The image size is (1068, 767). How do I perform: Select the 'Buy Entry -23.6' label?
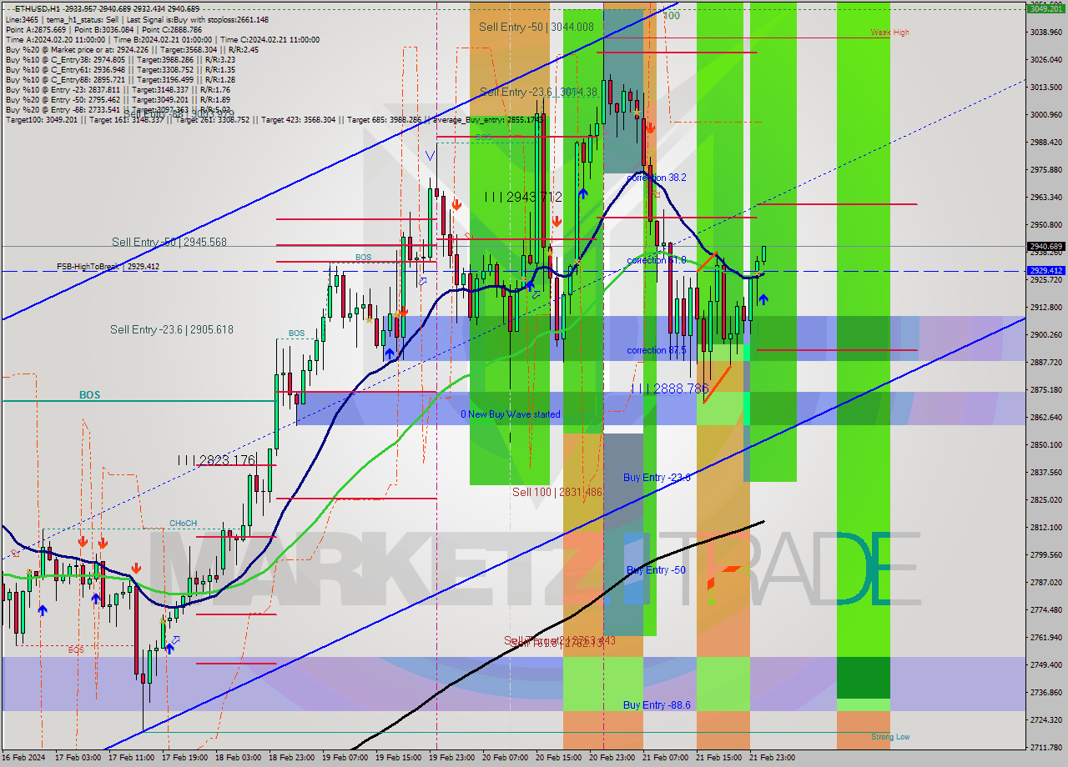[x=657, y=478]
